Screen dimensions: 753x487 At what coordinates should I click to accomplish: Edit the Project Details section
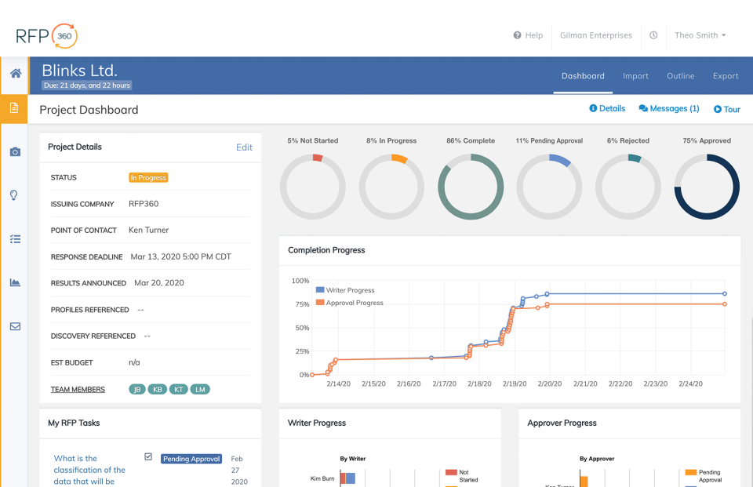[x=244, y=147]
